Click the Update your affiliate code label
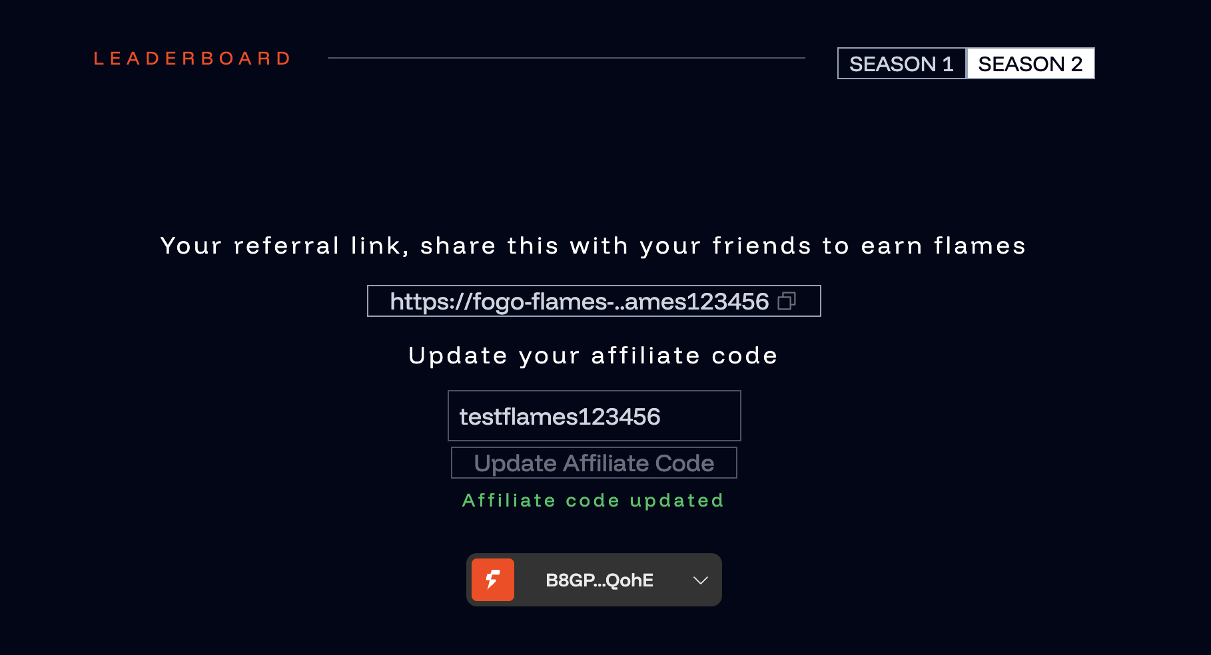Viewport: 1211px width, 655px height. pos(593,355)
